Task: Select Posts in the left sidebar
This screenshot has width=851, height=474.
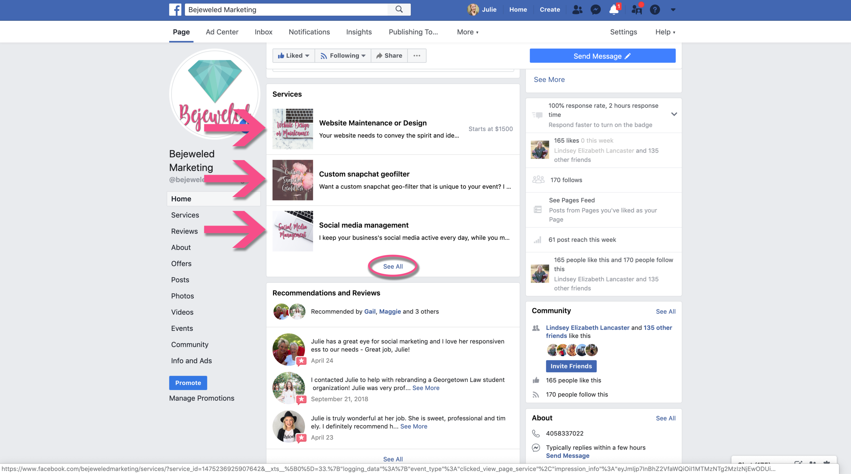Action: click(x=180, y=280)
